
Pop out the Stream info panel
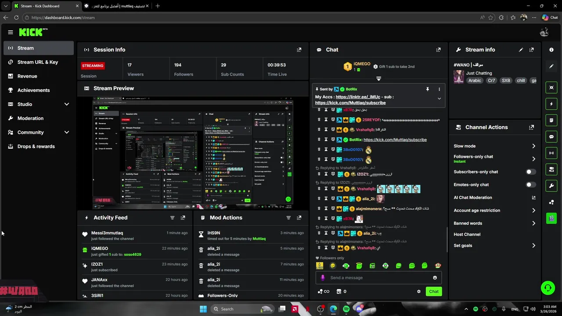coord(532,50)
